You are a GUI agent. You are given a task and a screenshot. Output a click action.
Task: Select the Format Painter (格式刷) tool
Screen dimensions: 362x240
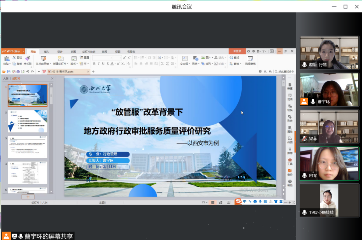point(27,60)
